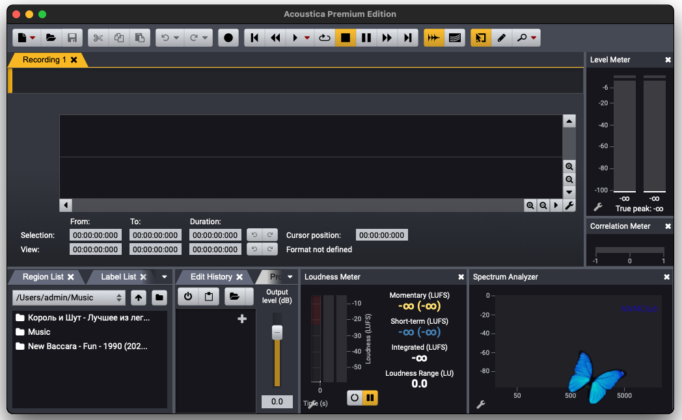The height and width of the screenshot is (420, 682).
Task: Switch to the Edit History tab
Action: pos(211,277)
